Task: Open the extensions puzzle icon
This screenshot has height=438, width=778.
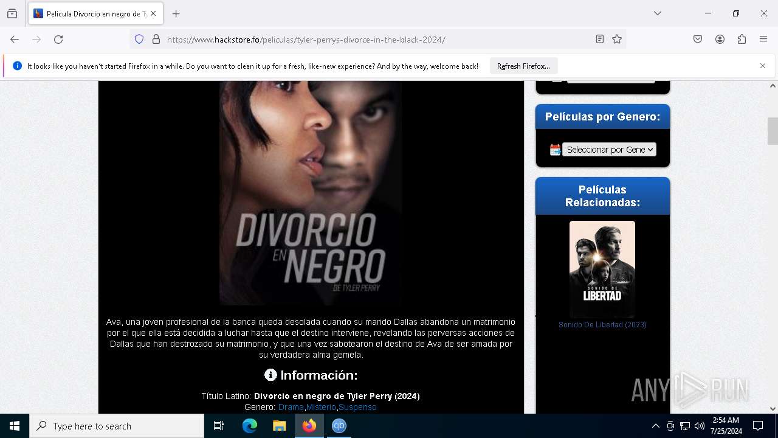Action: point(742,40)
